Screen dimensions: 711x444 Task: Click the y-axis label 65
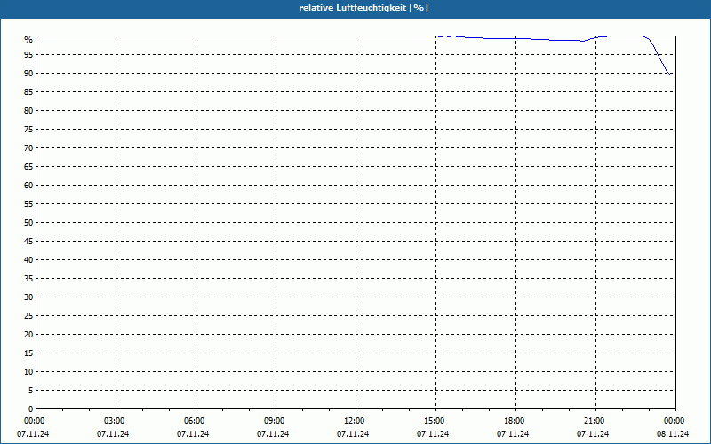point(28,167)
